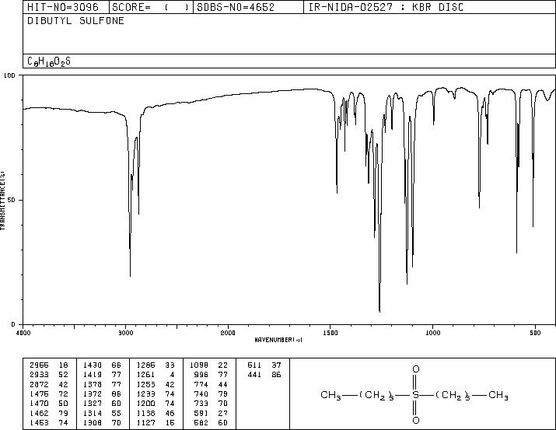Select the C8H18O2S molecular formula
Screen dimensions: 556x430
pos(49,61)
